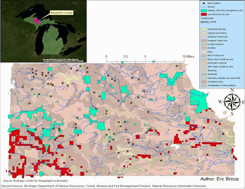This screenshot has width=245, height=189.
Task: Click the 'Transitional Areas' legend label
Action: point(215,82)
